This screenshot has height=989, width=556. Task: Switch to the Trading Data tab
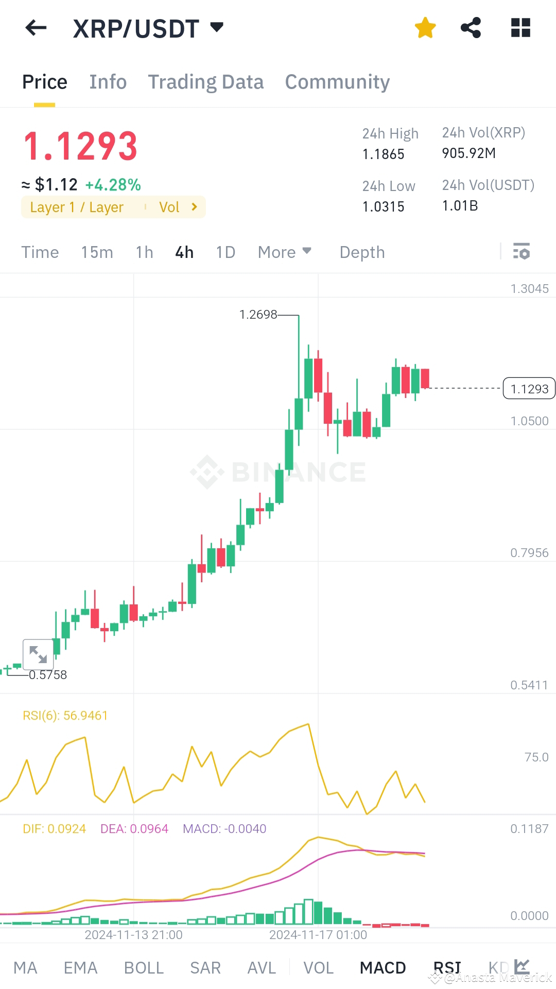click(206, 81)
